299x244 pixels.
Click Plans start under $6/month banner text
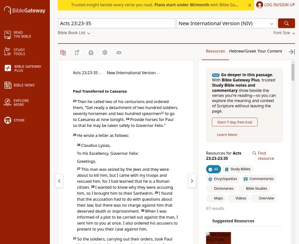pos(182,5)
